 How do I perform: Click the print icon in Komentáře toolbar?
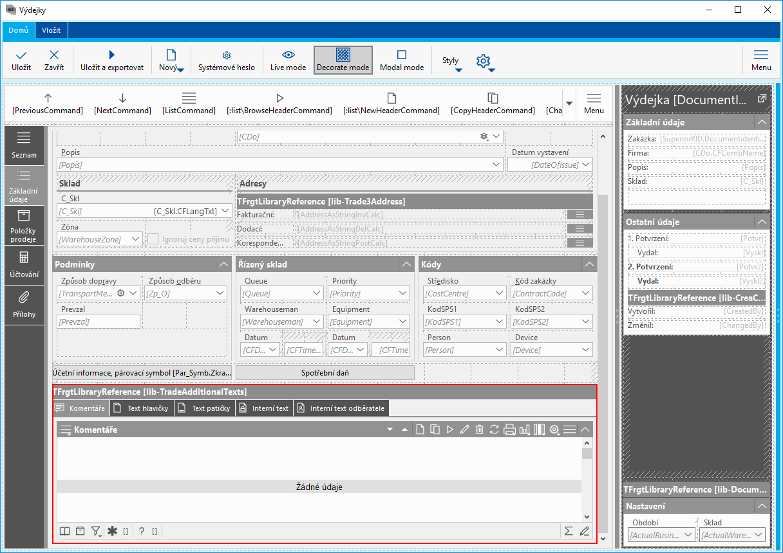coord(509,430)
